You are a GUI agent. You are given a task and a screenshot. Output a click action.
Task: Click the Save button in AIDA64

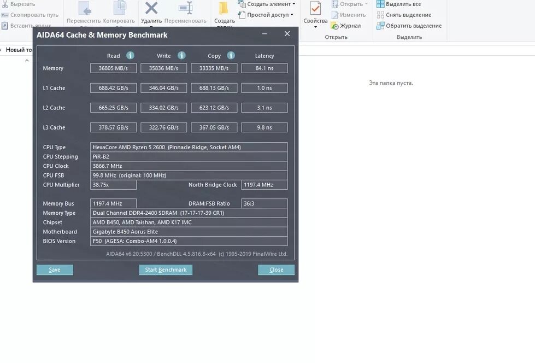tap(55, 270)
